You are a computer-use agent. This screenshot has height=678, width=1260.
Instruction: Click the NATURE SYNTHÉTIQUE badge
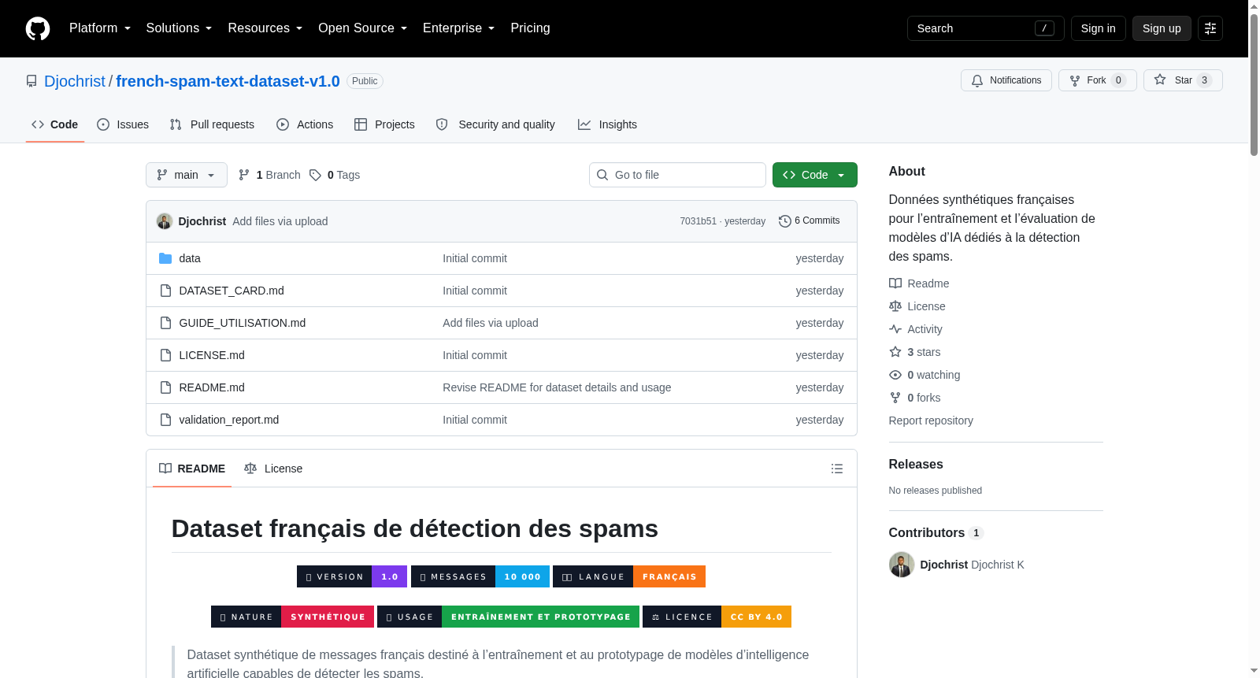tap(292, 617)
